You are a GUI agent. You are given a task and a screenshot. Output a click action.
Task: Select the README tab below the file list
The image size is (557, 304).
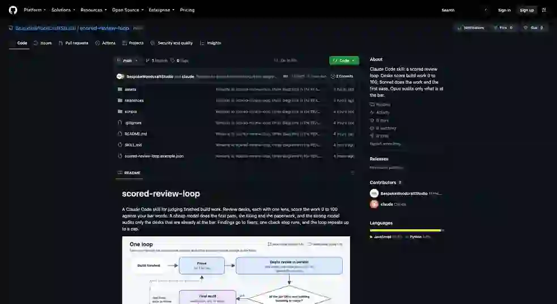(129, 173)
